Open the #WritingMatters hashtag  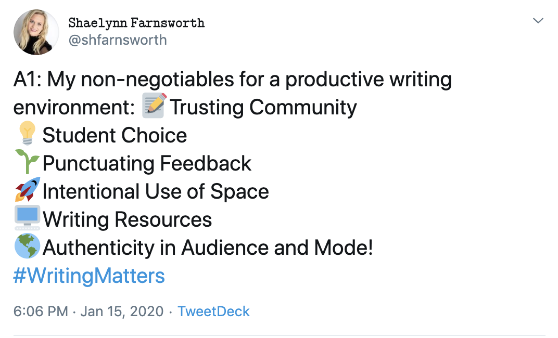tap(89, 276)
